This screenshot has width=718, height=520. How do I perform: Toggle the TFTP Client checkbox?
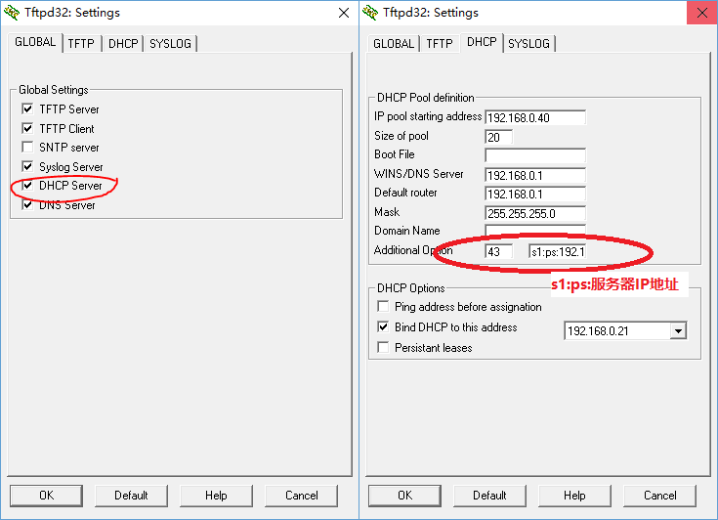point(27,128)
